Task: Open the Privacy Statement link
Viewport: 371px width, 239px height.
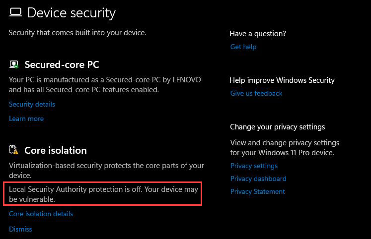Action: pos(258,191)
